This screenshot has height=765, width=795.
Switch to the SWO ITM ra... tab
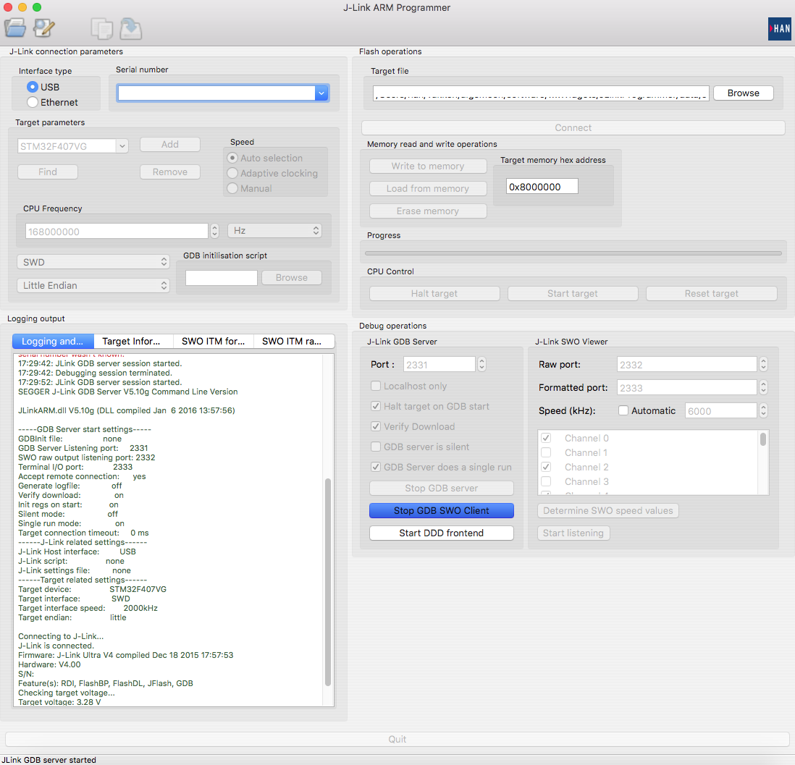(294, 341)
